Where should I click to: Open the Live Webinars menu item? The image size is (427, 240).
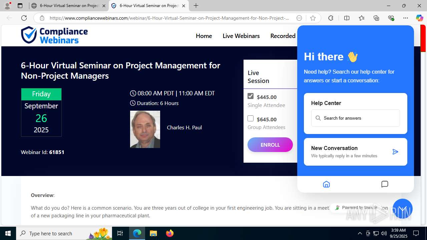[241, 36]
